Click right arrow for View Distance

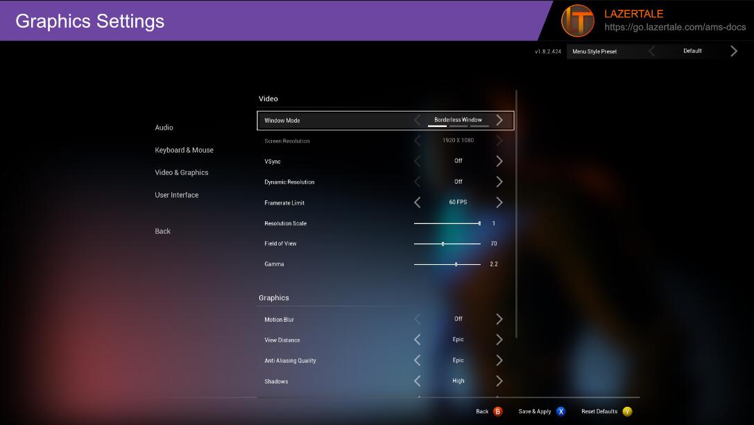coord(499,340)
